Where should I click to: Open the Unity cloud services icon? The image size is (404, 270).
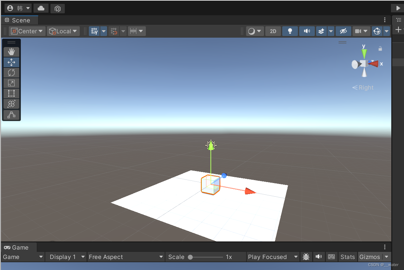41,8
